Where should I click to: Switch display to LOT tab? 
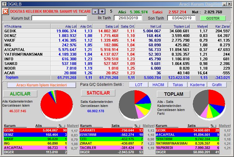tap(139, 85)
